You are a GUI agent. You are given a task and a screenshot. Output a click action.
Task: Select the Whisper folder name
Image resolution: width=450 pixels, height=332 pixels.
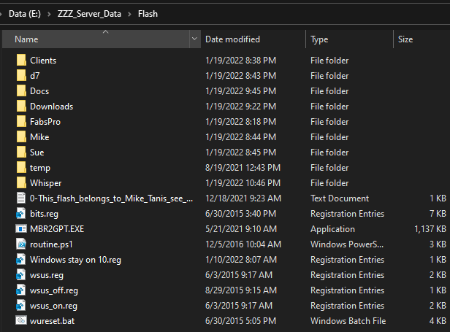tap(45, 183)
